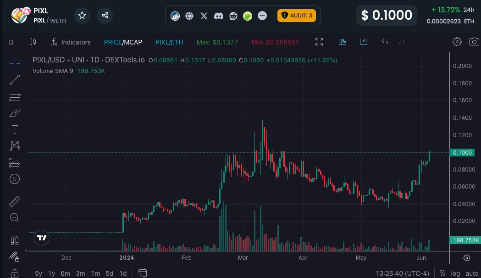The height and width of the screenshot is (278, 481).
Task: Click the $ 0.1000 price box
Action: [x=387, y=15]
